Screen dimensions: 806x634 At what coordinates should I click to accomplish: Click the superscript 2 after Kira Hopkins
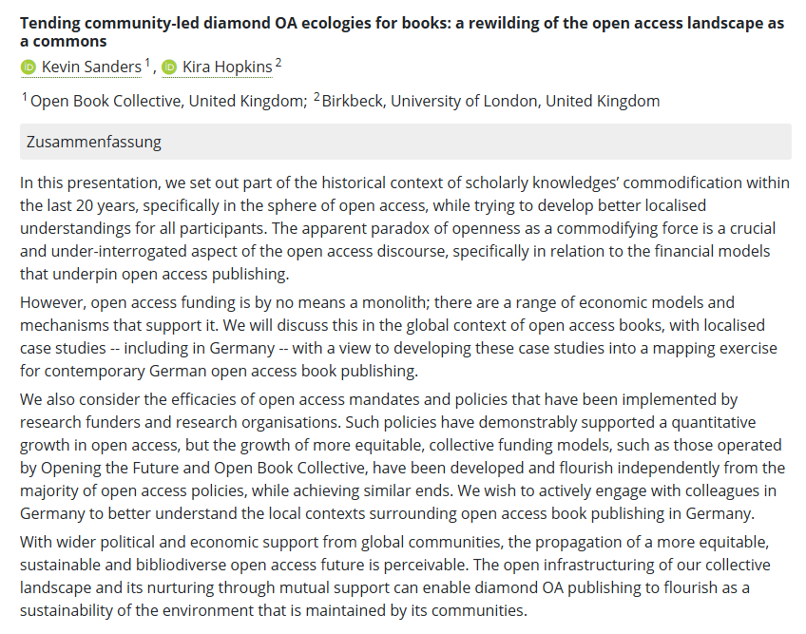(x=278, y=64)
